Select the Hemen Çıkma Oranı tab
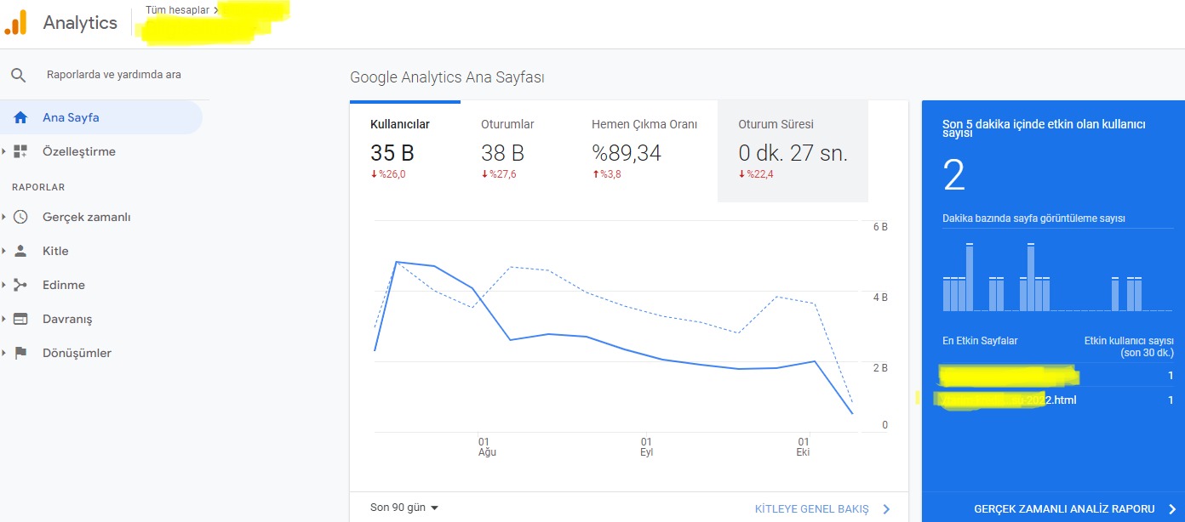This screenshot has height=522, width=1185. click(x=644, y=150)
